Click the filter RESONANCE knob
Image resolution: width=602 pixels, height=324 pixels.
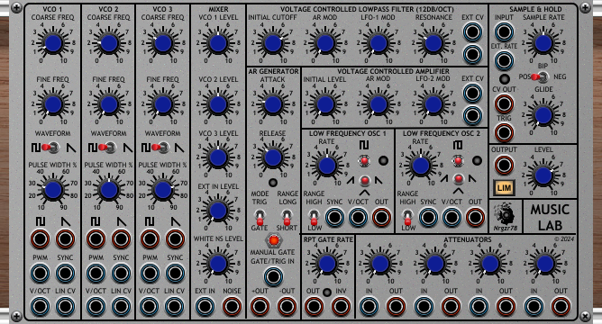[433, 43]
